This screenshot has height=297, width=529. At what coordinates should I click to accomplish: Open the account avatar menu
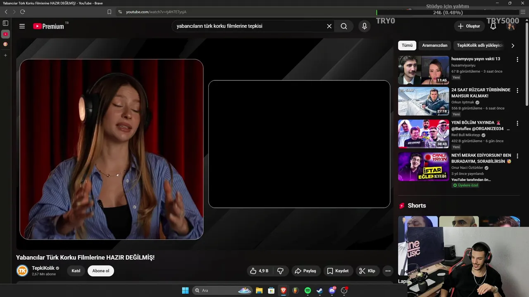(x=511, y=26)
